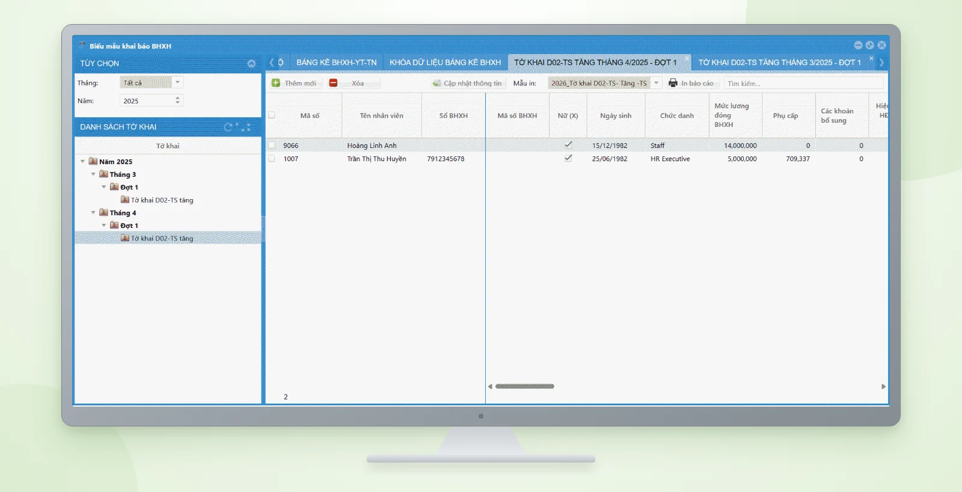Image resolution: width=962 pixels, height=492 pixels.
Task: Close the TỜ KHAI D02-TS TĂNG THÁNG 3/2025 tab
Action: 871,58
